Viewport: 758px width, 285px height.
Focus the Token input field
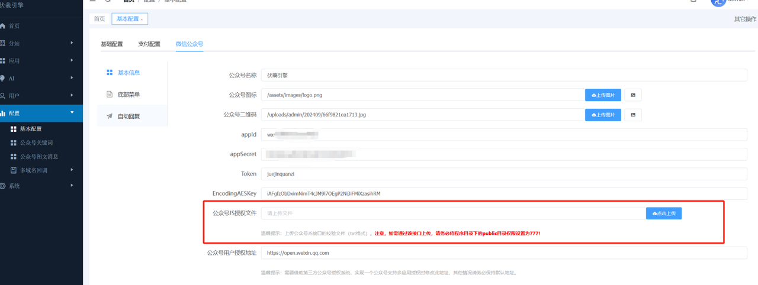(x=504, y=174)
